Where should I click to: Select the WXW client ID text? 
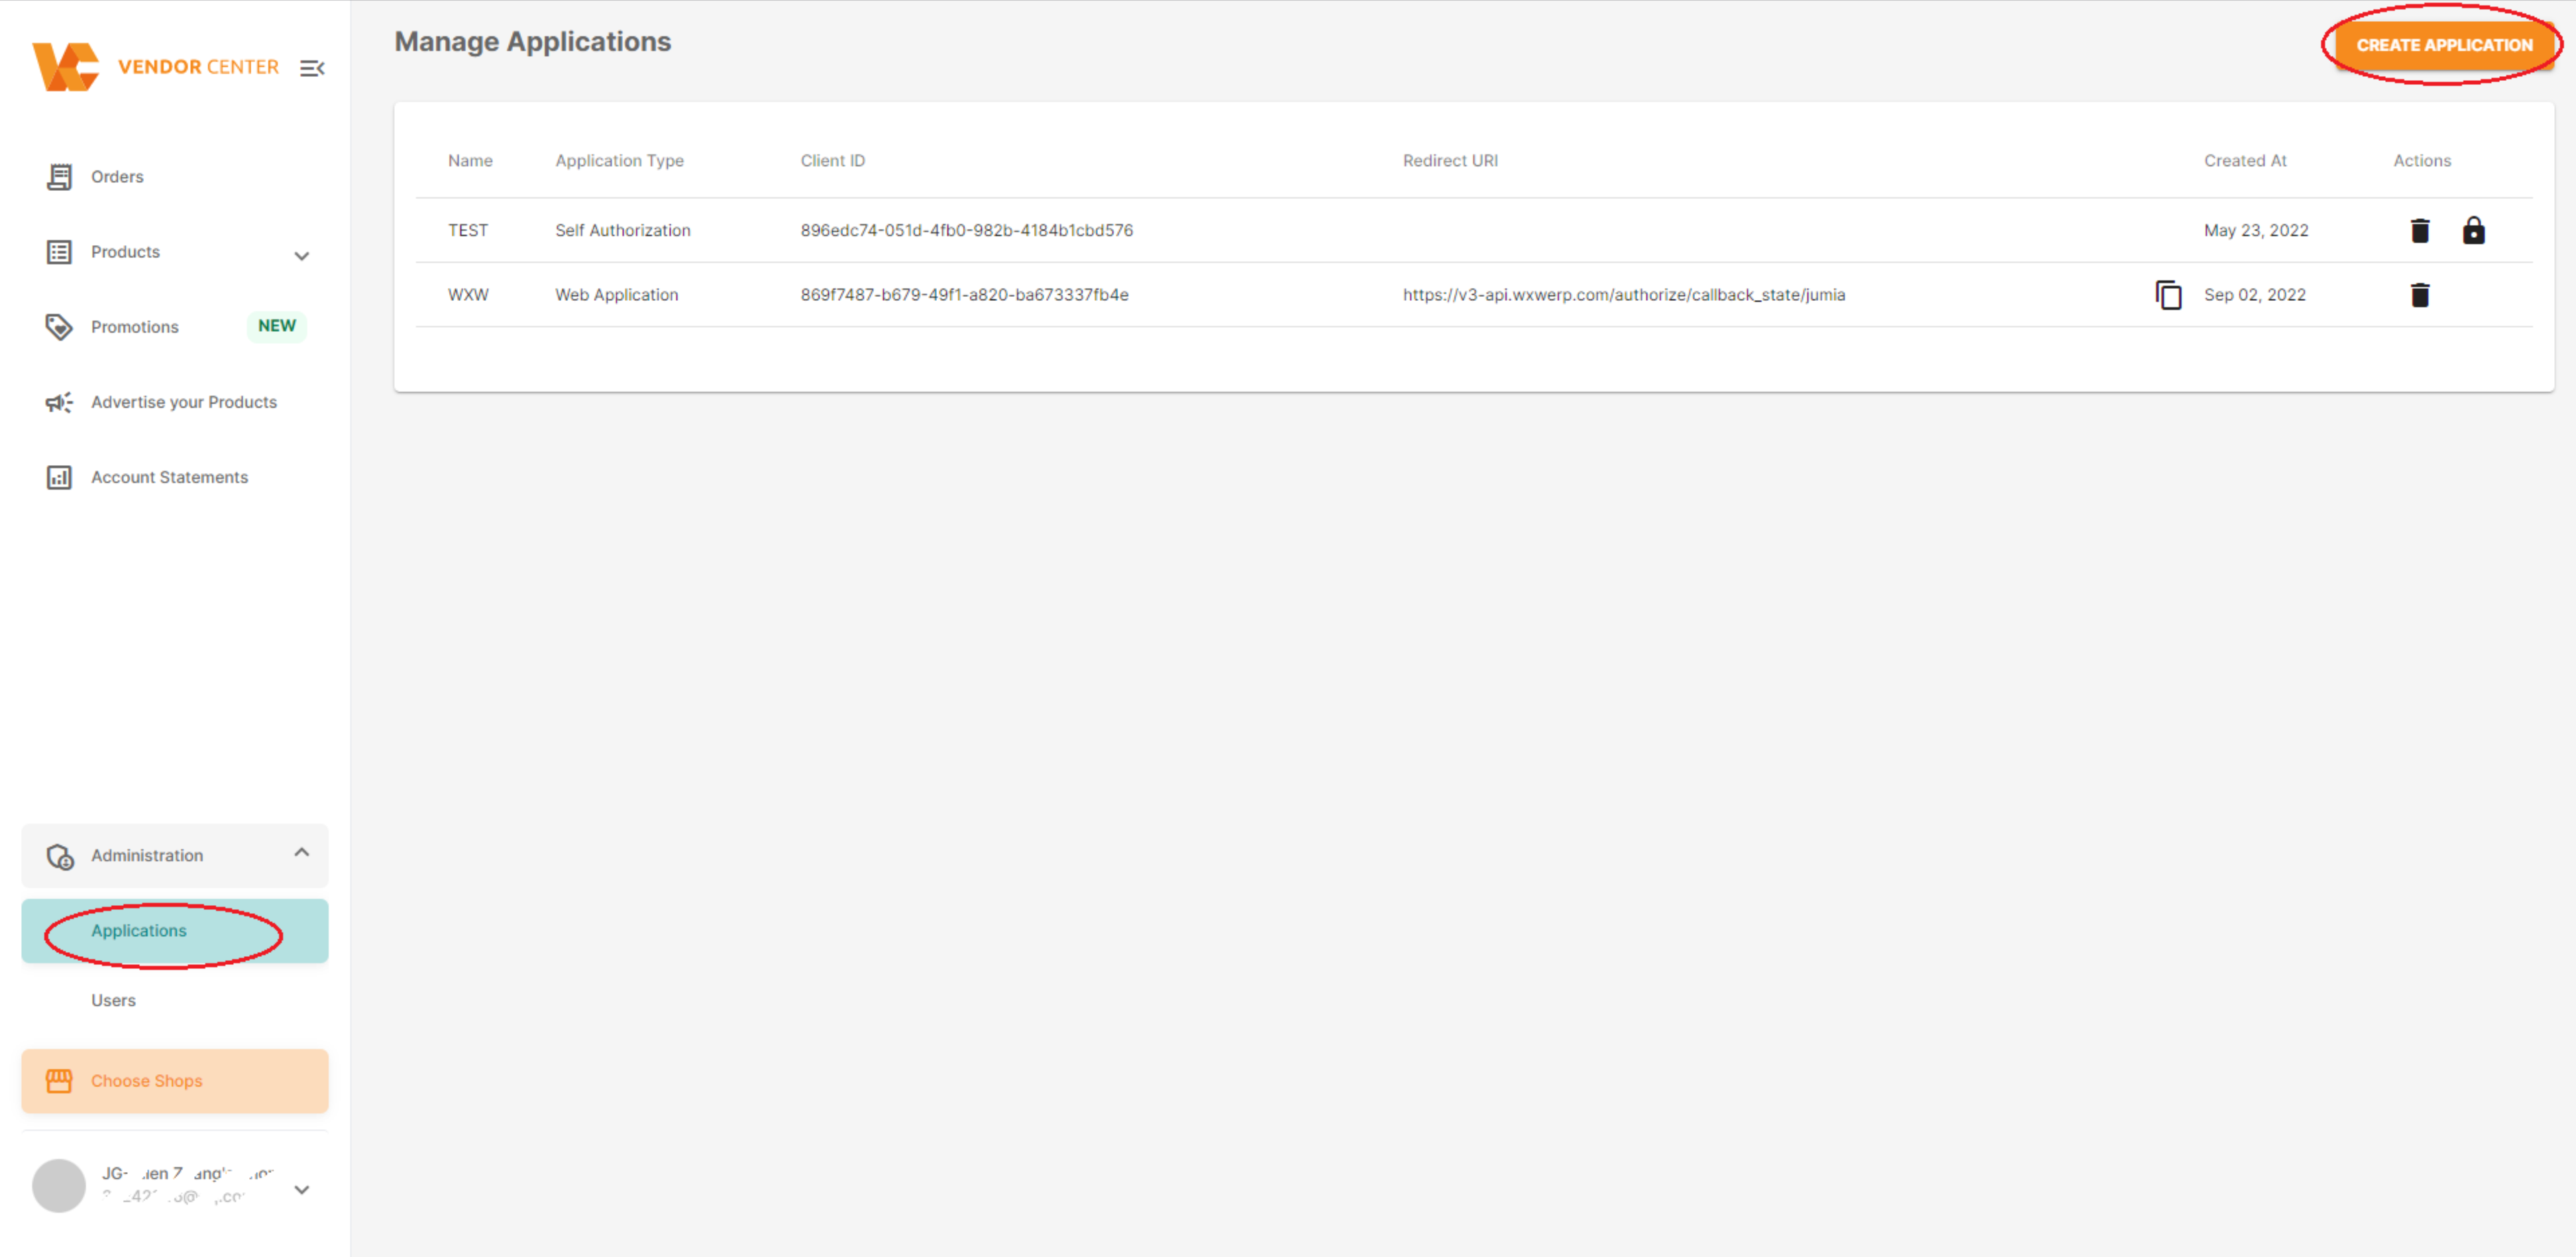click(964, 295)
